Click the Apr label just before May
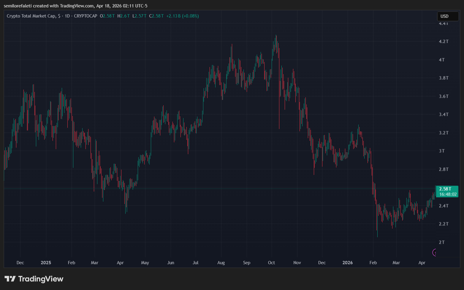The width and height of the screenshot is (464, 290). pos(120,263)
